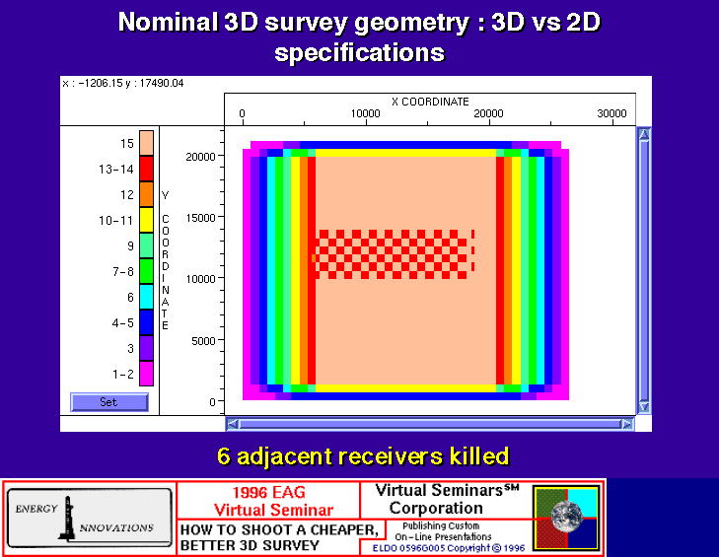The image size is (719, 557).
Task: Click the x y coordinate readout
Action: 123,83
